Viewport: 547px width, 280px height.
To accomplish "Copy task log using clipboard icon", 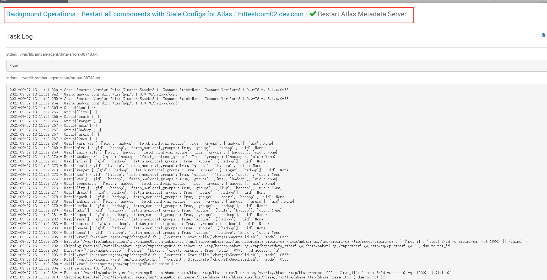I will 543,35.
